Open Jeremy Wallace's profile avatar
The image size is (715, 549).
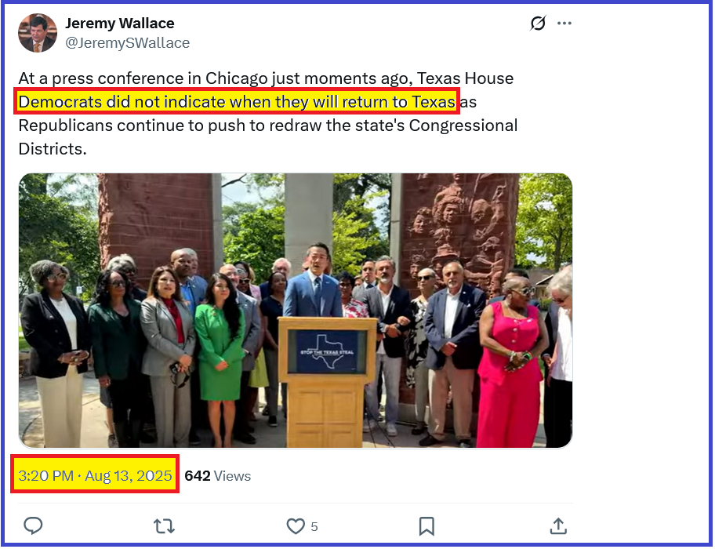[38, 33]
